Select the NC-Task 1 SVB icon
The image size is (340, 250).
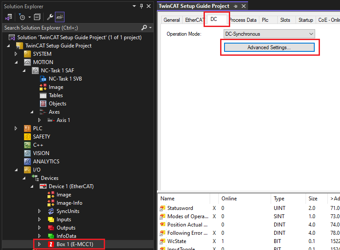(x=43, y=79)
